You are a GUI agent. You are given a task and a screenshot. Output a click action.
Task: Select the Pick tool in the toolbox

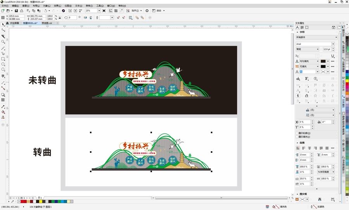(3, 24)
